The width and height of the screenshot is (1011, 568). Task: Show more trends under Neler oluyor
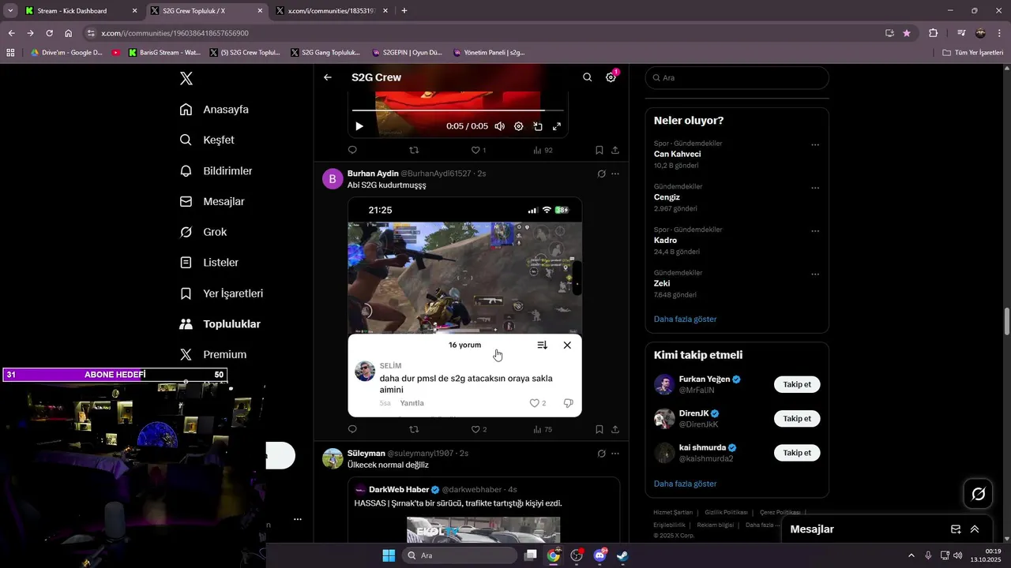click(686, 319)
